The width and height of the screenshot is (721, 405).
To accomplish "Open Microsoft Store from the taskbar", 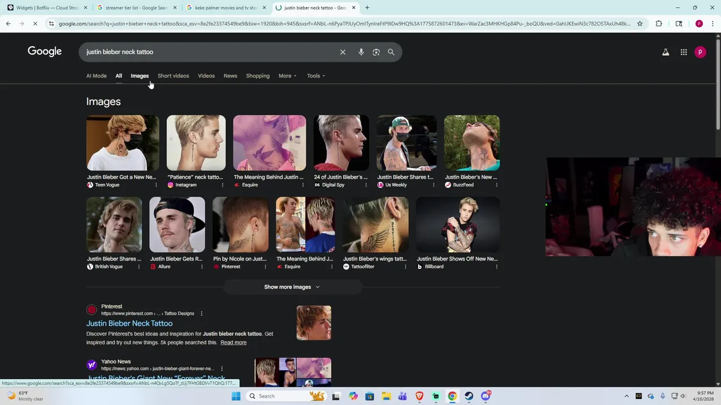I will tap(370, 396).
